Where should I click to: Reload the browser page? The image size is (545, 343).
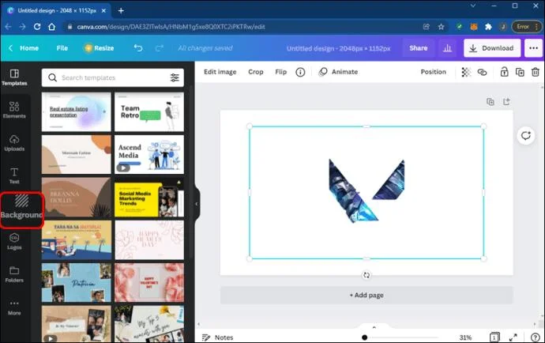point(37,27)
